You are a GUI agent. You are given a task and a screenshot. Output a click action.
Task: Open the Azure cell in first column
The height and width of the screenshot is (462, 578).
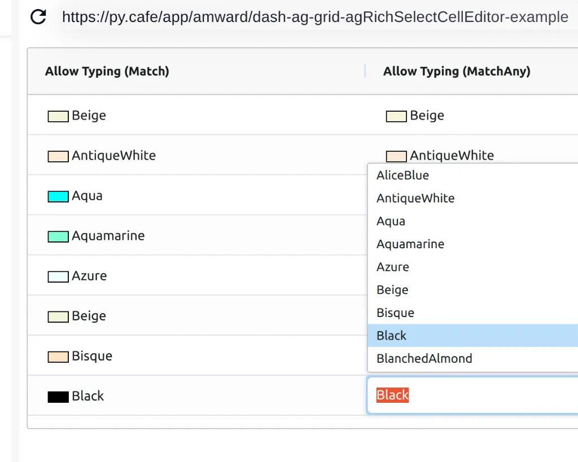[x=89, y=276]
